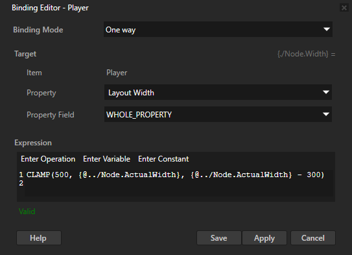Cancel the binding edit
The image size is (352, 255).
pos(313,238)
